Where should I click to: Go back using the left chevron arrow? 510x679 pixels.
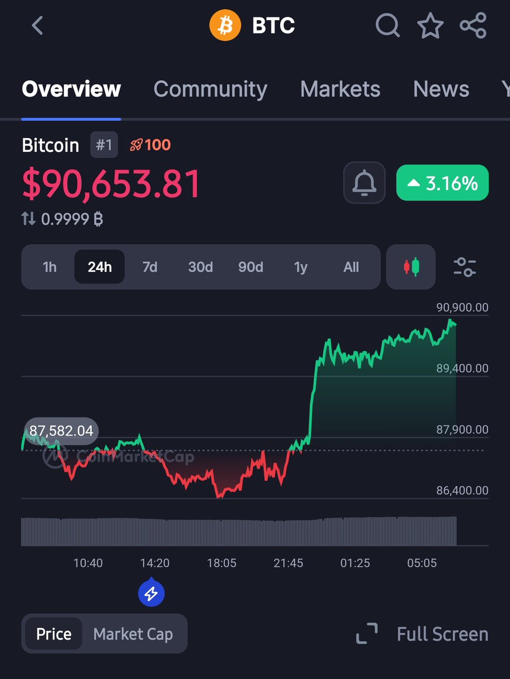(x=37, y=25)
